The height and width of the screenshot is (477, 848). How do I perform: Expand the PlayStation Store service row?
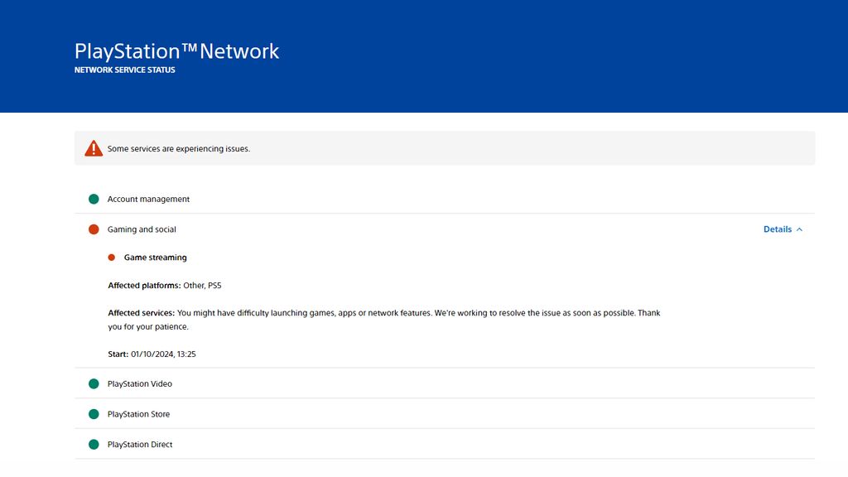click(139, 413)
